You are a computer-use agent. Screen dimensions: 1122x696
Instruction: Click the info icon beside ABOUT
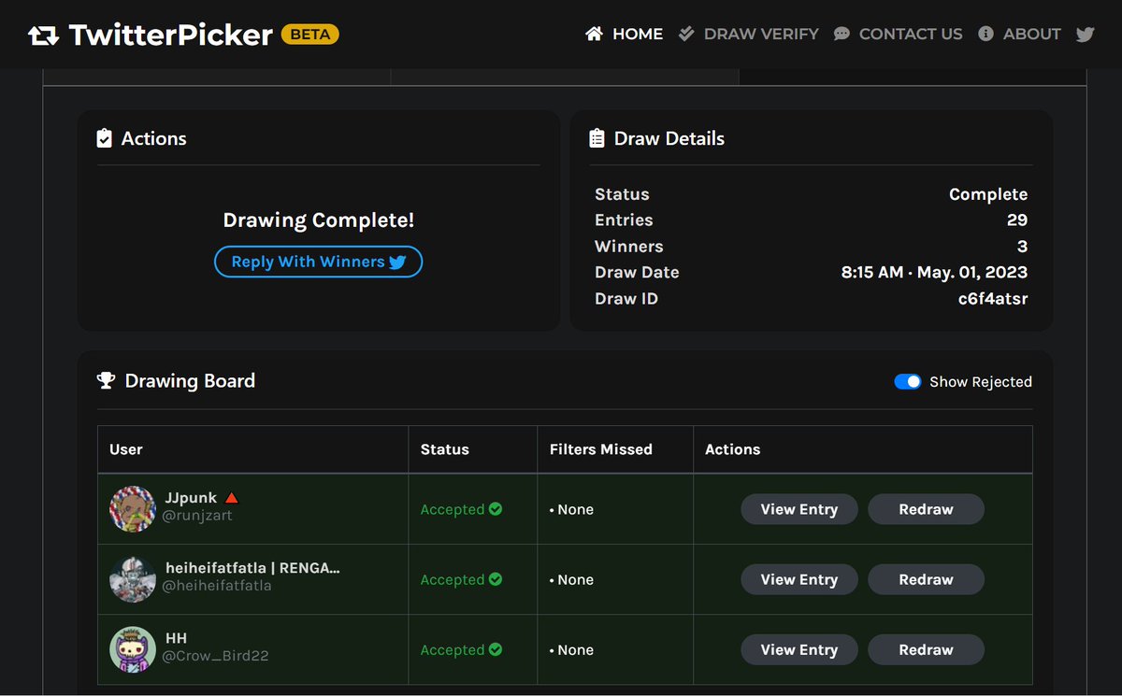click(985, 34)
